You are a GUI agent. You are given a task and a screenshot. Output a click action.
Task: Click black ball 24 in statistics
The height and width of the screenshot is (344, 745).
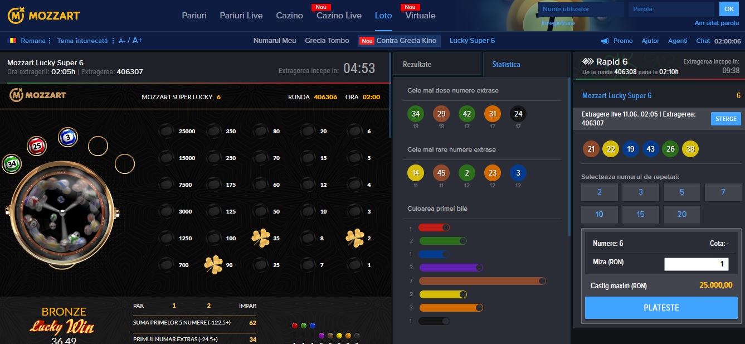[x=518, y=114]
